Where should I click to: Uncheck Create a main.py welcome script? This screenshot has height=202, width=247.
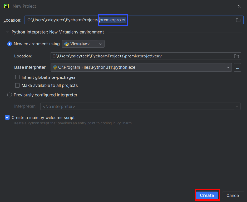pyautogui.click(x=8, y=117)
